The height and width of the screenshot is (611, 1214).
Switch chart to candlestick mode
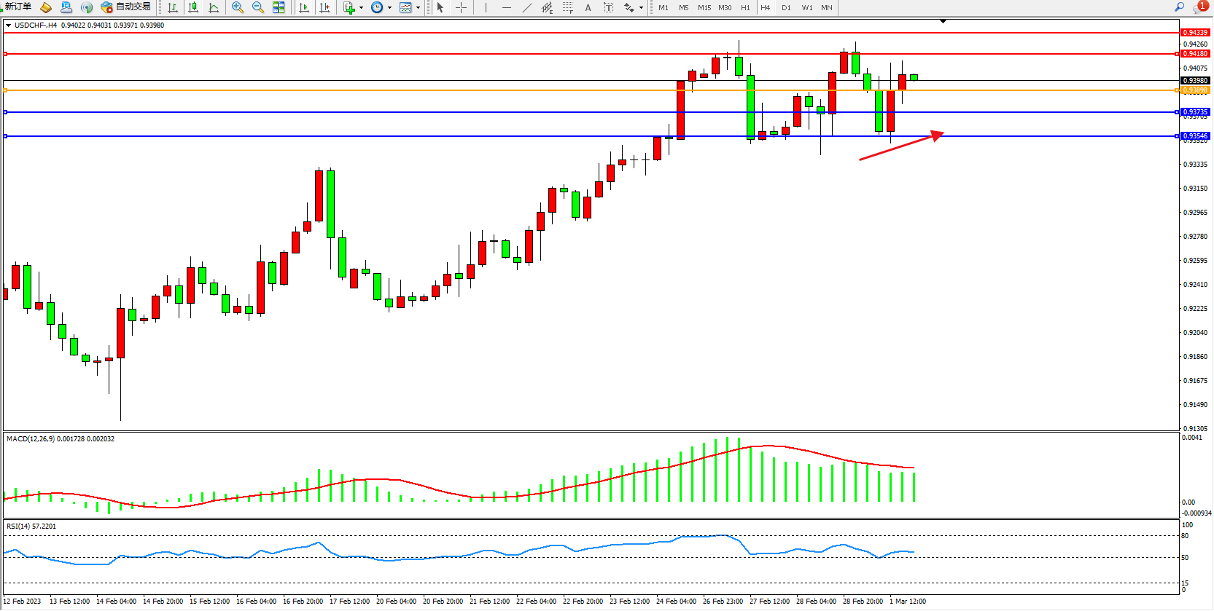pos(193,7)
